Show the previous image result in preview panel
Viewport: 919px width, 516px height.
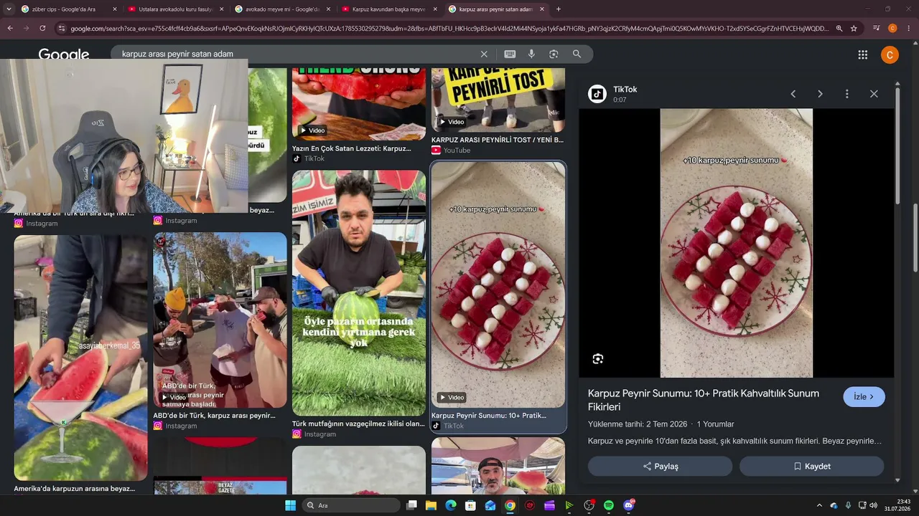coord(793,94)
